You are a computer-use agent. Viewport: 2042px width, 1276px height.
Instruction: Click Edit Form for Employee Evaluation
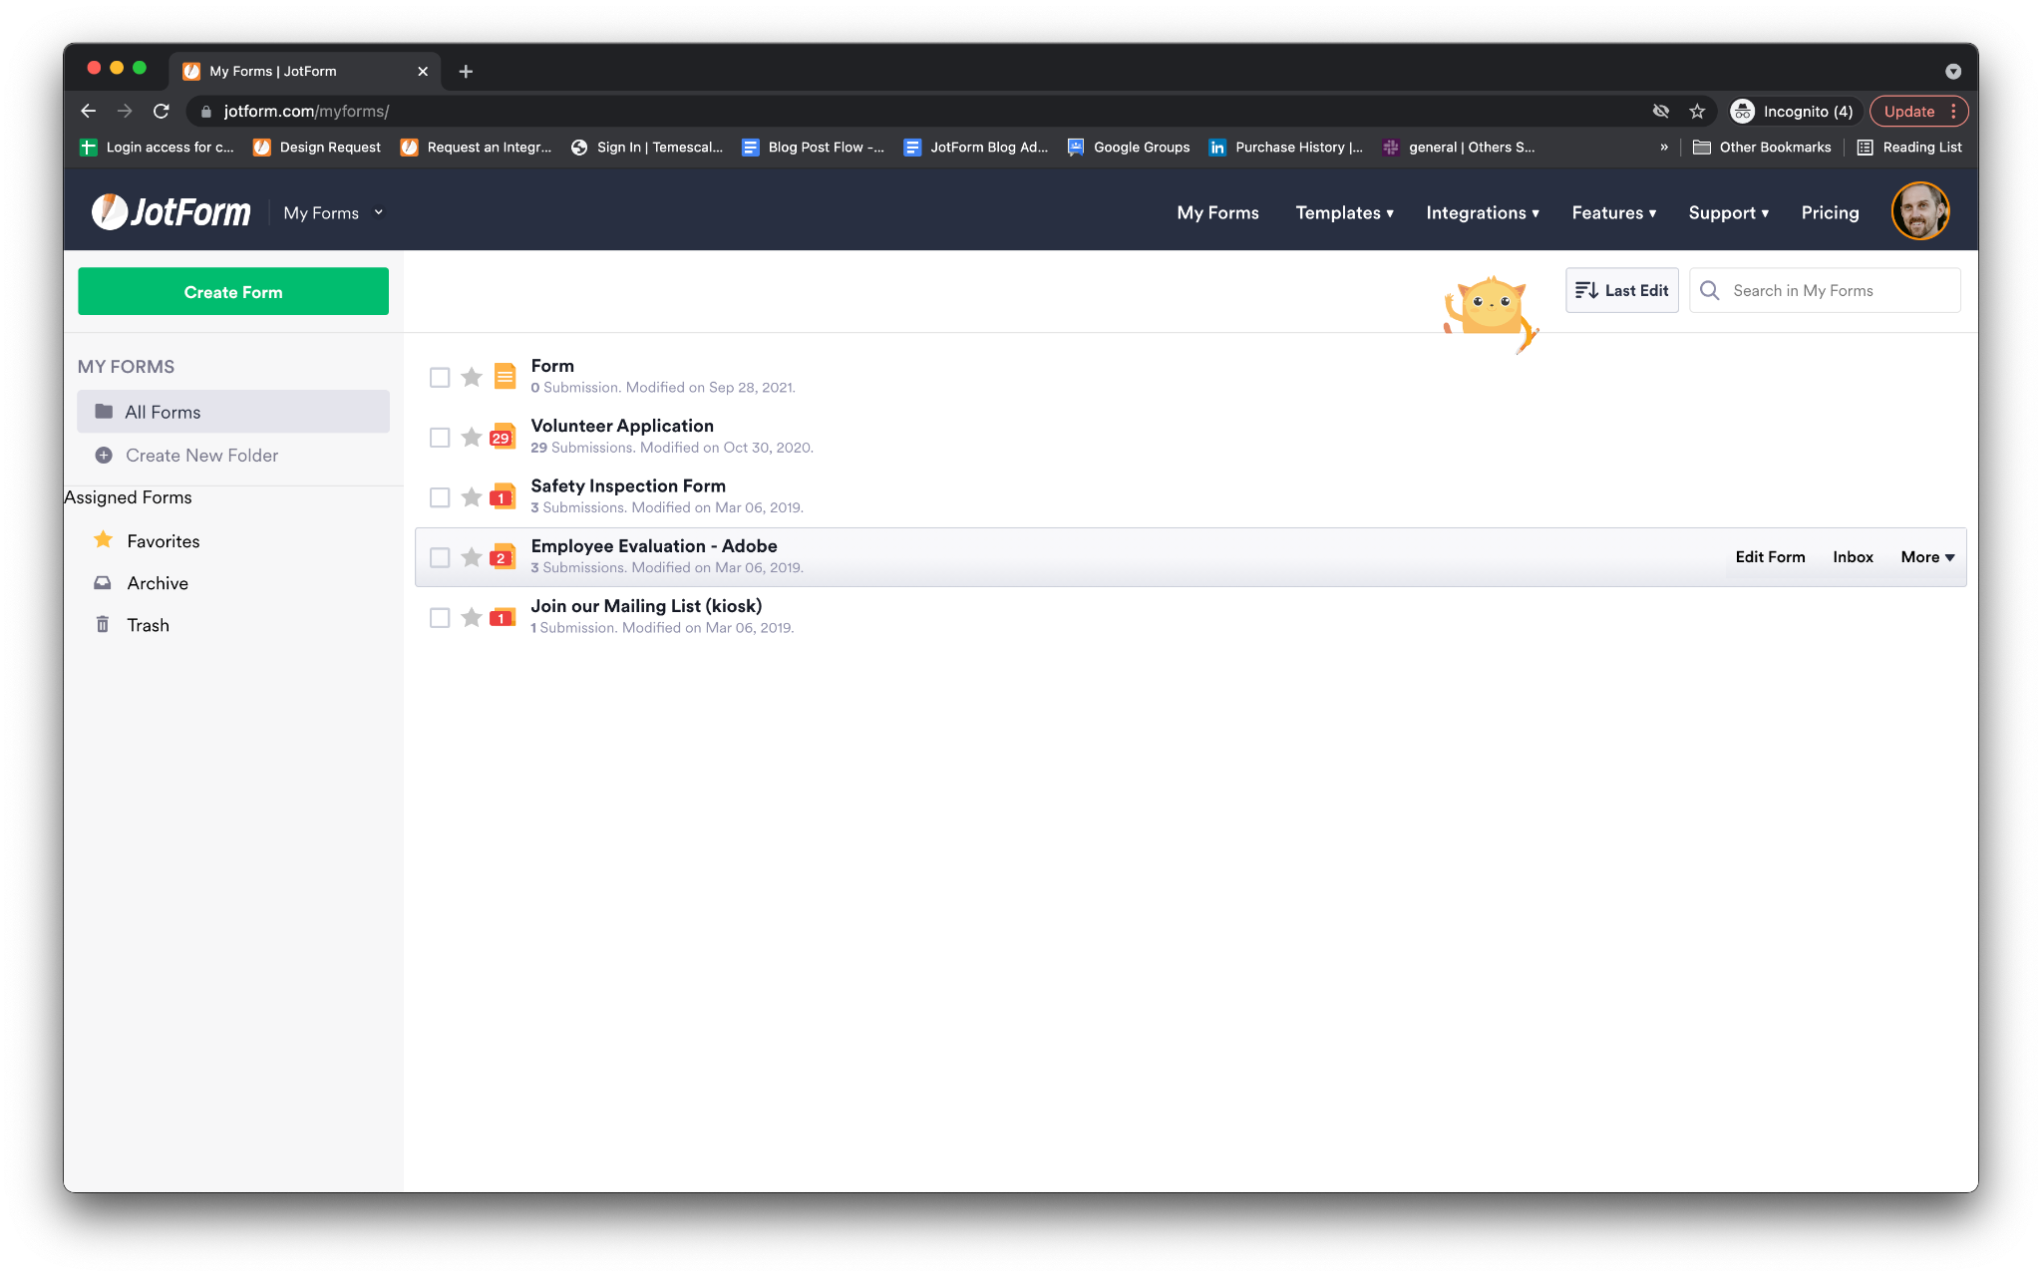(1769, 557)
